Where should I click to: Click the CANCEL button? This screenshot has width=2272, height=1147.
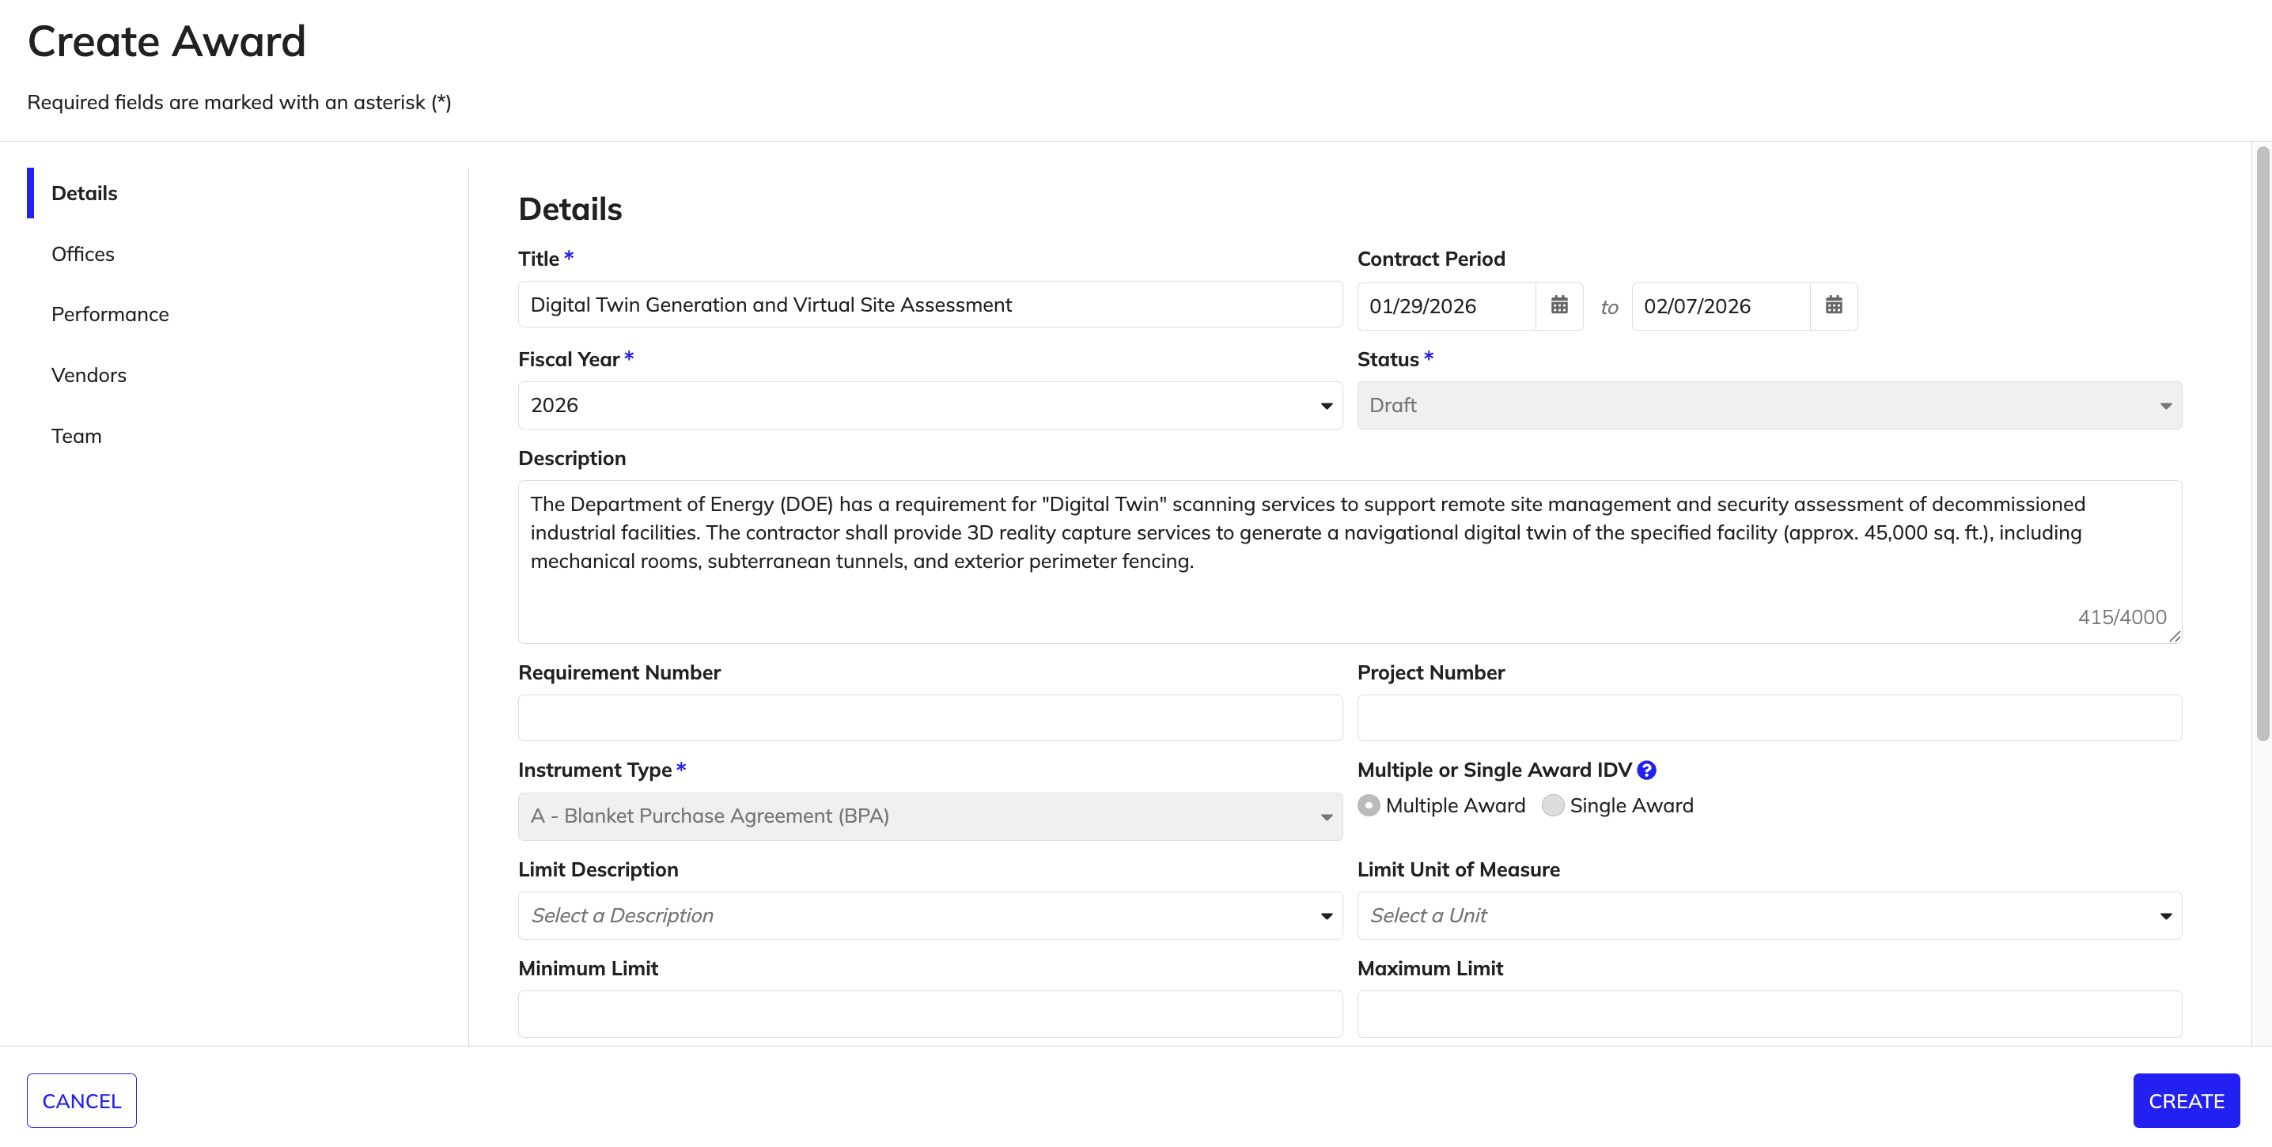81,1100
